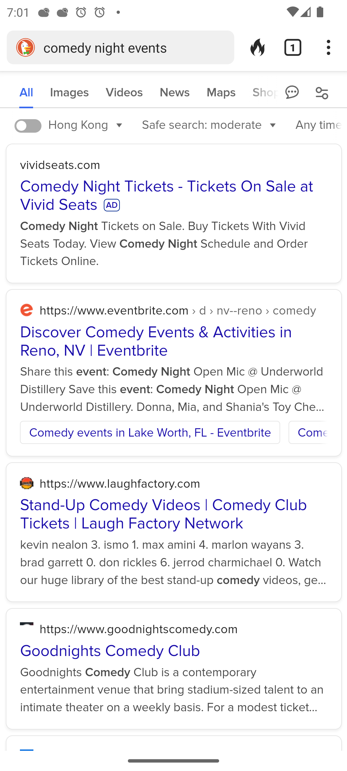
Task: Select the News tab
Action: click(174, 93)
